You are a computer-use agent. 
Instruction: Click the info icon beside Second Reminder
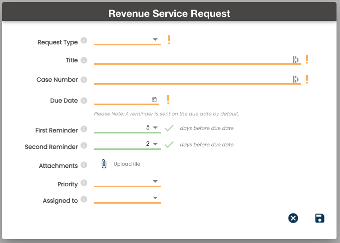pyautogui.click(x=84, y=145)
